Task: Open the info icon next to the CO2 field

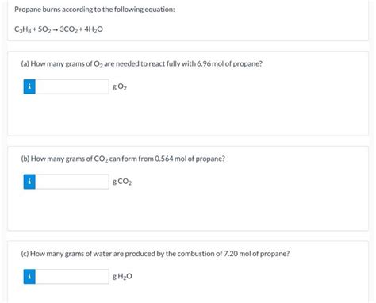Action: pyautogui.click(x=29, y=182)
